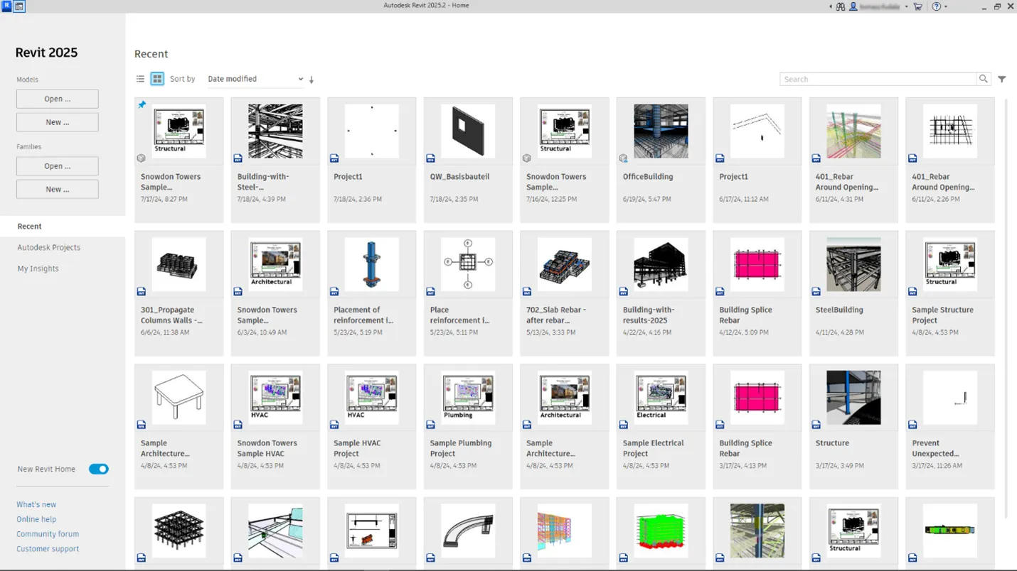1017x571 pixels.
Task: Click the '401_Rebar Around Opening' 6/11/24 4:31 PM name
Action: pos(847,182)
